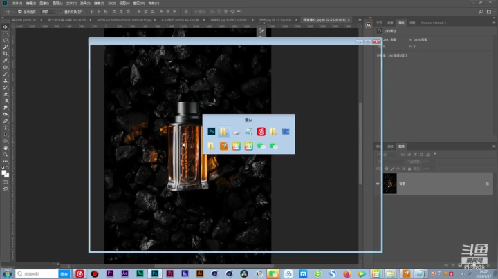Select the Rectangular Marquee tool
This screenshot has width=498, height=279.
click(x=6, y=33)
